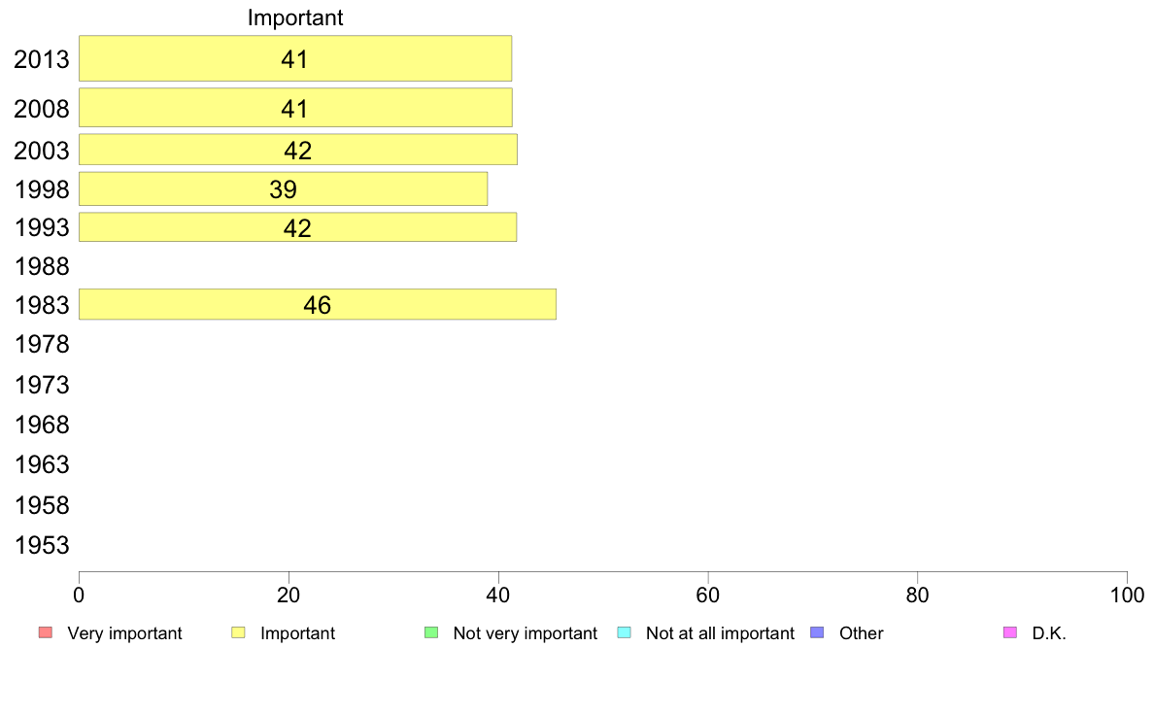1154x715 pixels.
Task: Click the 60 tick on the x-axis
Action: click(708, 595)
